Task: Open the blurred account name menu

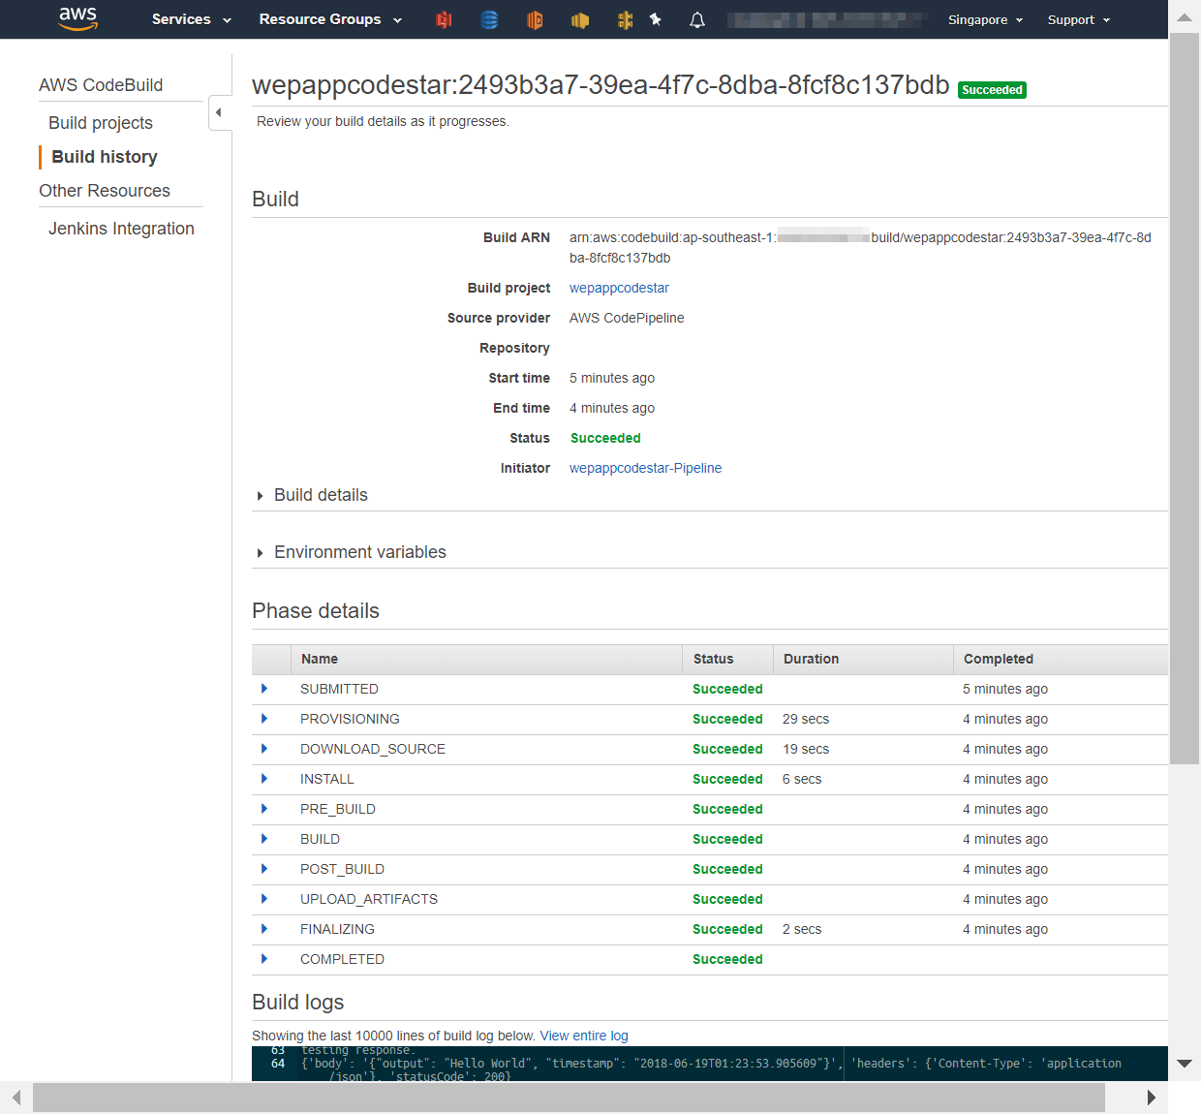Action: click(829, 19)
